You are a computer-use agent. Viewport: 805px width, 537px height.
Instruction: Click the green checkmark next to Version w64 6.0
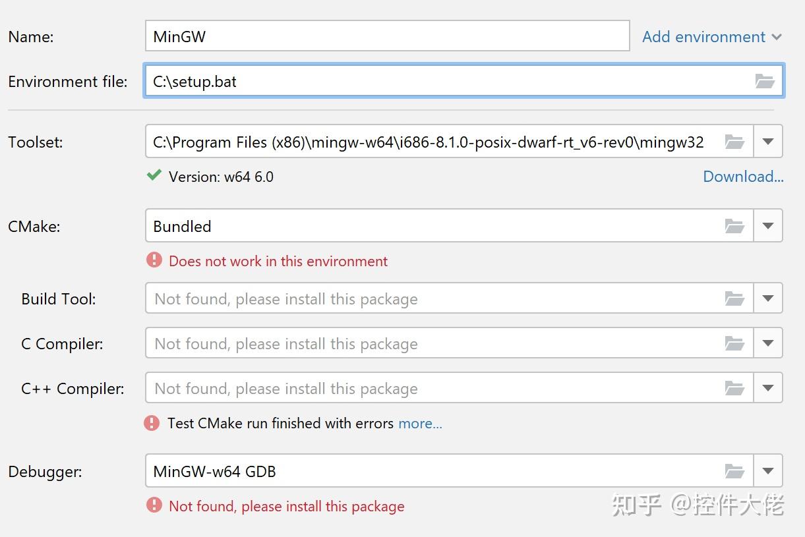click(154, 176)
